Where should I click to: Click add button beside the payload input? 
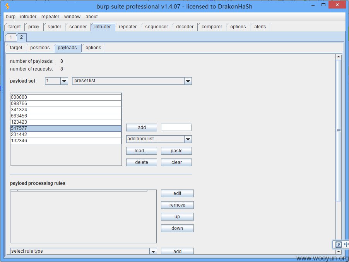tap(142, 128)
